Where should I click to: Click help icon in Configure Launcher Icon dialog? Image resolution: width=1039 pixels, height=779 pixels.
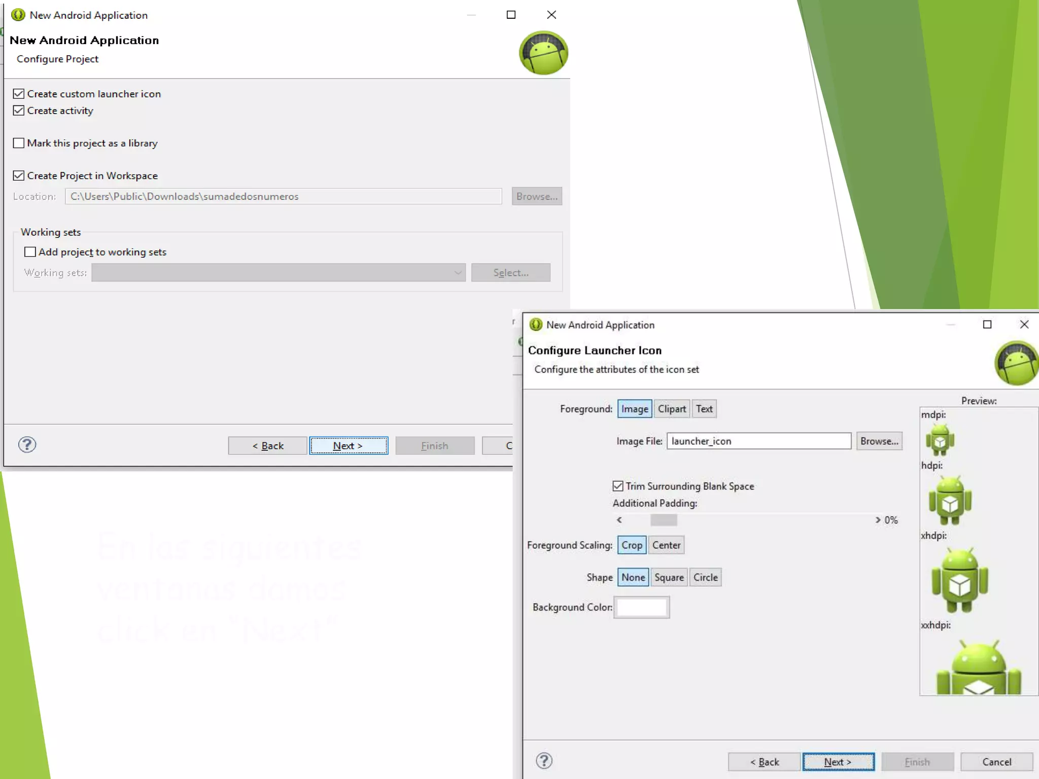(544, 761)
